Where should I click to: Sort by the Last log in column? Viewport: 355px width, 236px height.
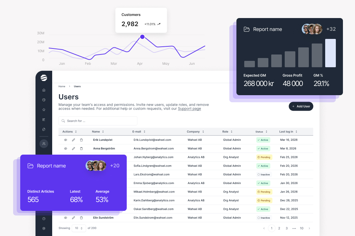[288, 132]
